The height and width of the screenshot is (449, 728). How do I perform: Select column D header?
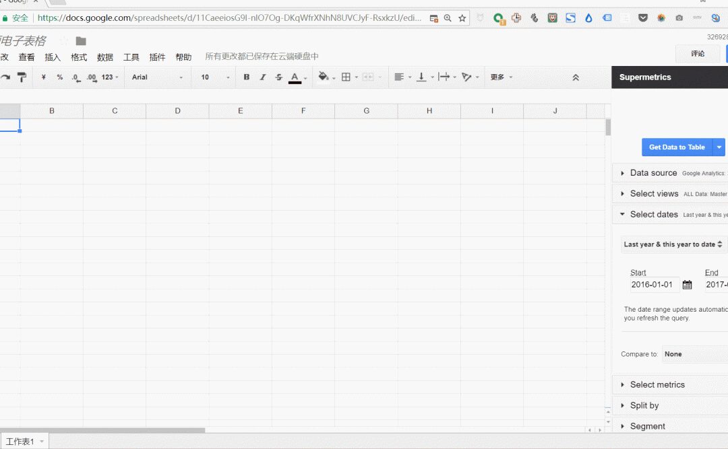click(177, 111)
